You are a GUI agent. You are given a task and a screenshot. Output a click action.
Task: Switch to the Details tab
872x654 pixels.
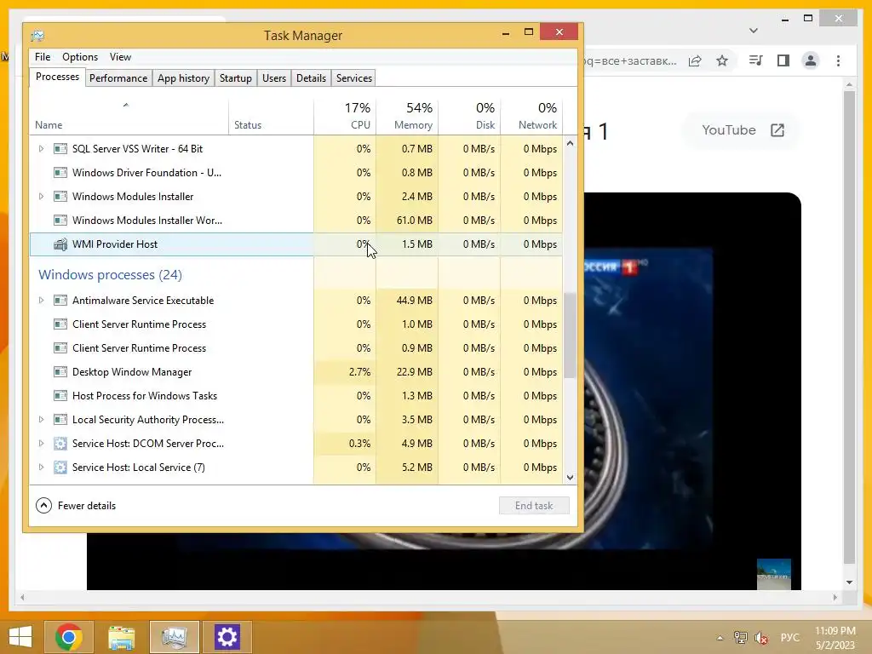(x=311, y=78)
